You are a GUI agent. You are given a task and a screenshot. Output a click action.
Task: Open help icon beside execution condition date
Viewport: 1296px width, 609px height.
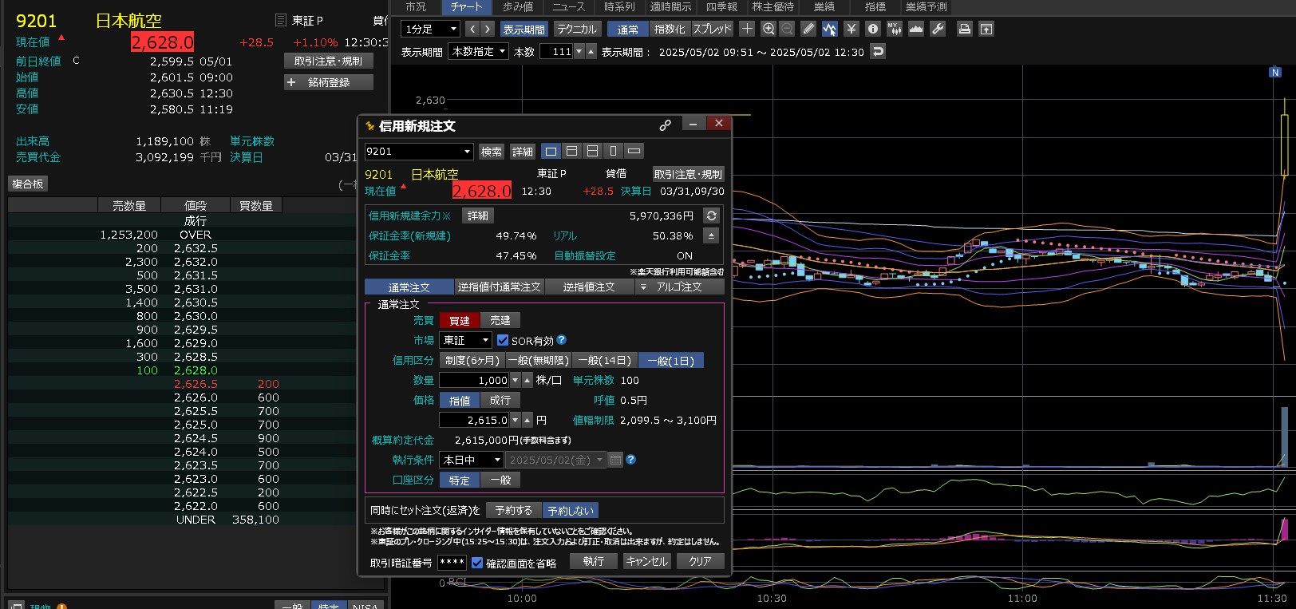click(630, 460)
